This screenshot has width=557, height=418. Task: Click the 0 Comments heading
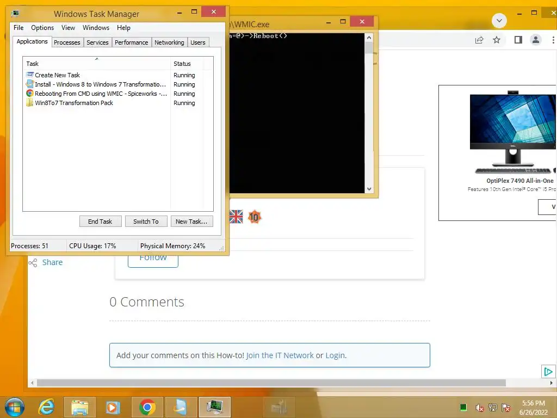pyautogui.click(x=147, y=302)
